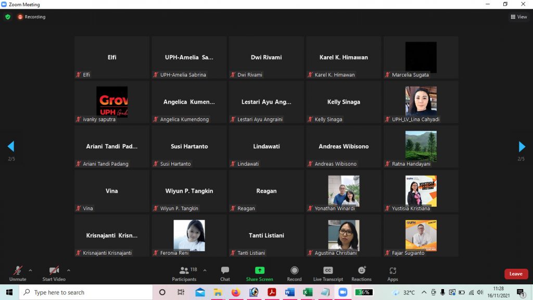The image size is (533, 300).
Task: Start Video with the camera button
Action: 54,273
